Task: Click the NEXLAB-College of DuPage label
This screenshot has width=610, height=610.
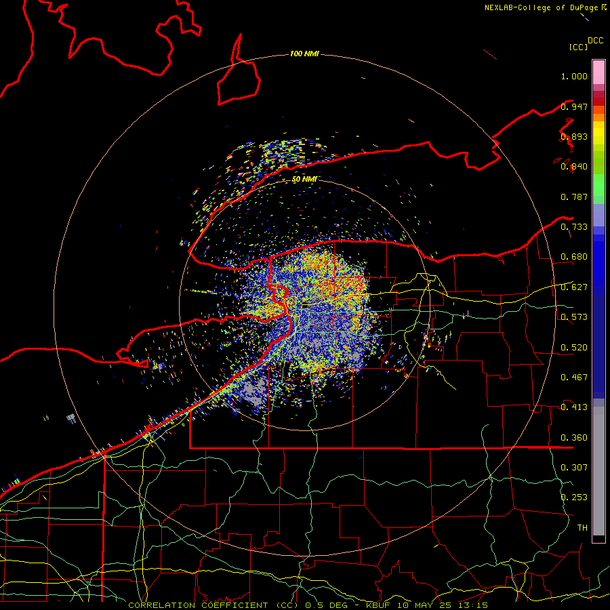Action: click(543, 7)
